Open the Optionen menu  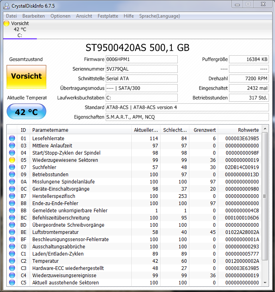click(60, 16)
